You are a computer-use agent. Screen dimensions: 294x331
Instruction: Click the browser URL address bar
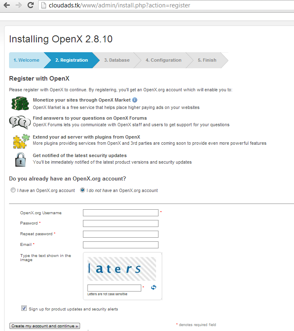(x=166, y=5)
